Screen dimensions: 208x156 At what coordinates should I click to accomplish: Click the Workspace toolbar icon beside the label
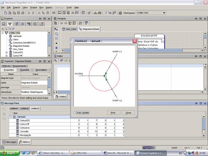tap(120, 13)
